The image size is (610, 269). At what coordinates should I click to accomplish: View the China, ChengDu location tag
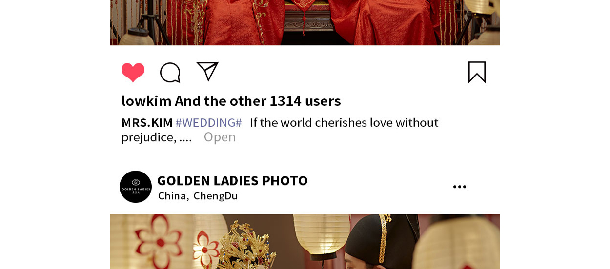click(x=198, y=196)
